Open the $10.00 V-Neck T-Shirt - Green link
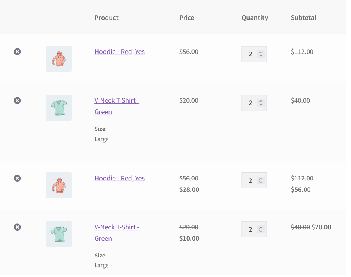 point(117,233)
